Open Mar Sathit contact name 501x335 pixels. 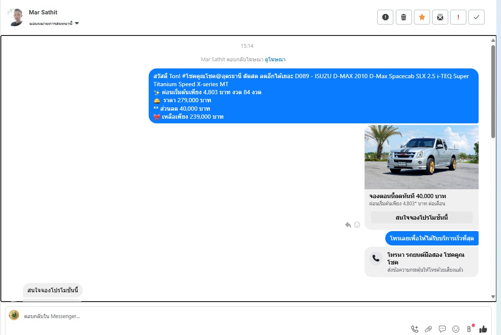pyautogui.click(x=43, y=12)
